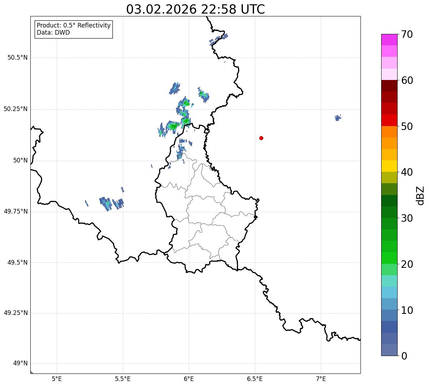Click the 50.5°N latitude axis label
This screenshot has width=429, height=386.
[17, 58]
